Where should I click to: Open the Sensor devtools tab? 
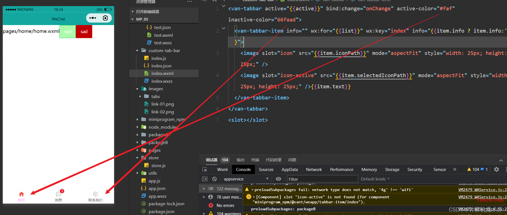(x=440, y=169)
